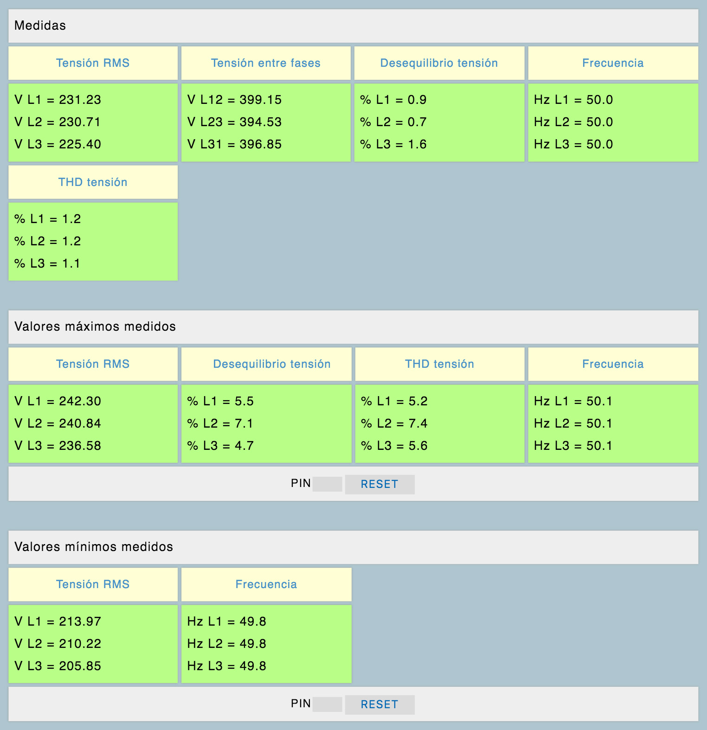Focus the PIN field for maximum values
The width and height of the screenshot is (707, 730).
point(327,484)
